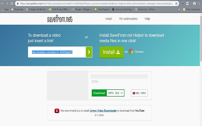Click the address bar URL field
The height and width of the screenshot is (126, 202).
pyautogui.click(x=96, y=3)
